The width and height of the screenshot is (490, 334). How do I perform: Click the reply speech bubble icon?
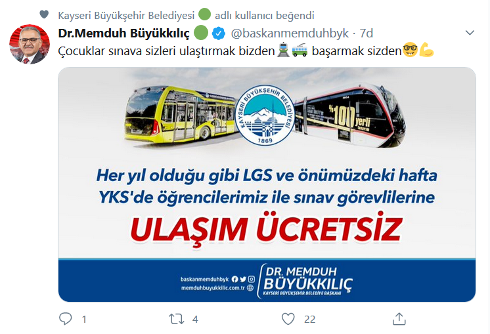[65, 319]
